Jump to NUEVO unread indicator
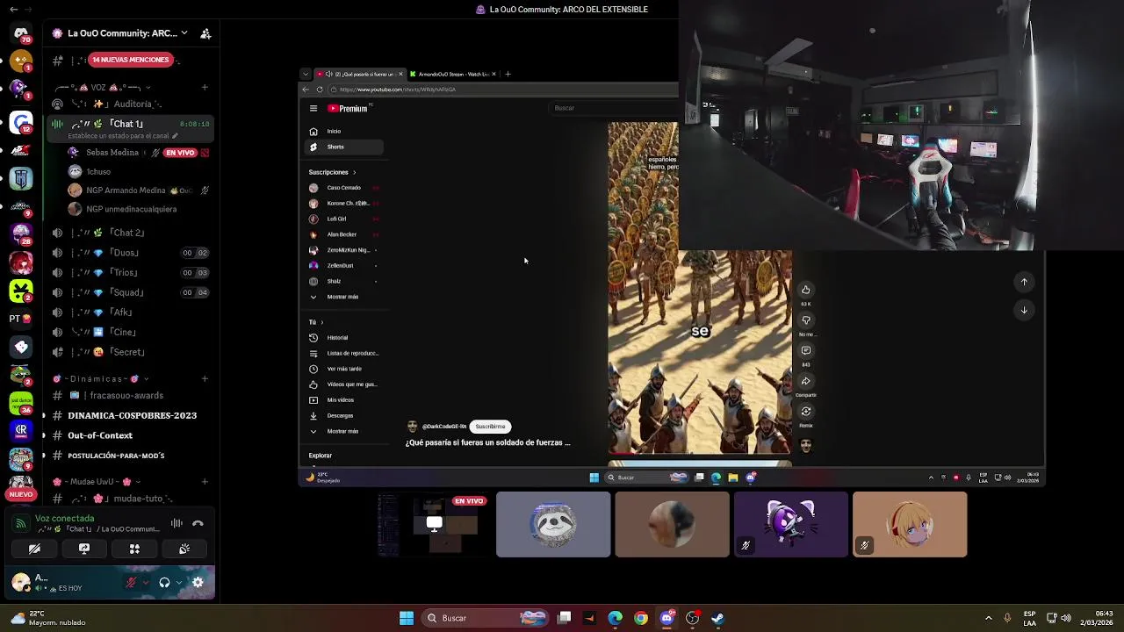The image size is (1124, 632). (x=20, y=494)
